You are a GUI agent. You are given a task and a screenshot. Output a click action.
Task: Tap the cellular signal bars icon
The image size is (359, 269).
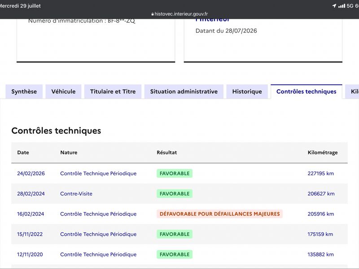tap(342, 6)
